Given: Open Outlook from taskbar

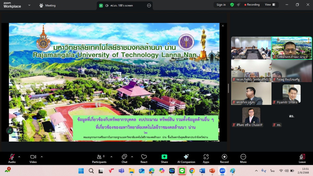Looking at the screenshot, I should point(142,171).
